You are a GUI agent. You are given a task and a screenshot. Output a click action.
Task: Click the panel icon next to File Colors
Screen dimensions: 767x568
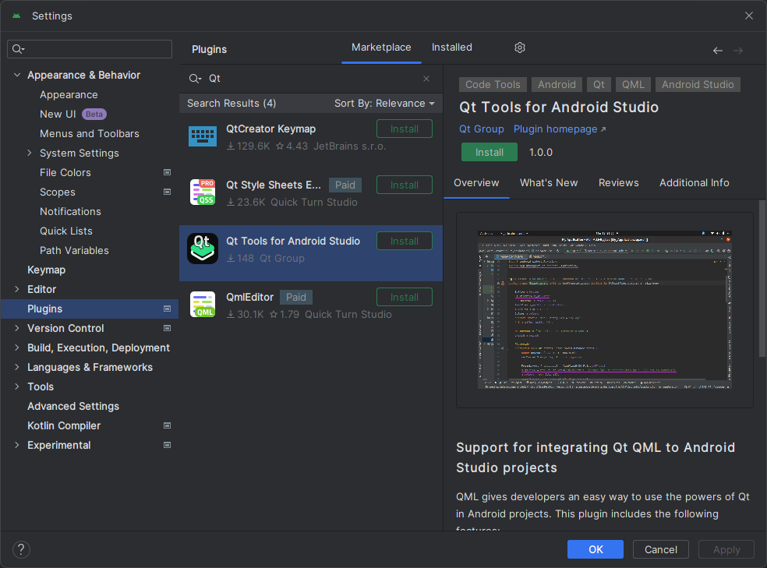(167, 172)
